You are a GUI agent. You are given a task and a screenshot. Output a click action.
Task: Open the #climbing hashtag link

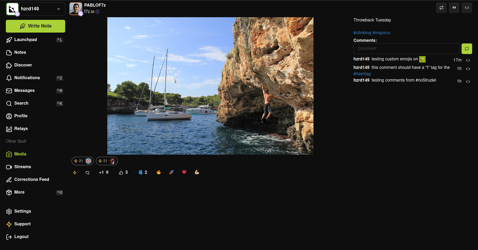[362, 33]
